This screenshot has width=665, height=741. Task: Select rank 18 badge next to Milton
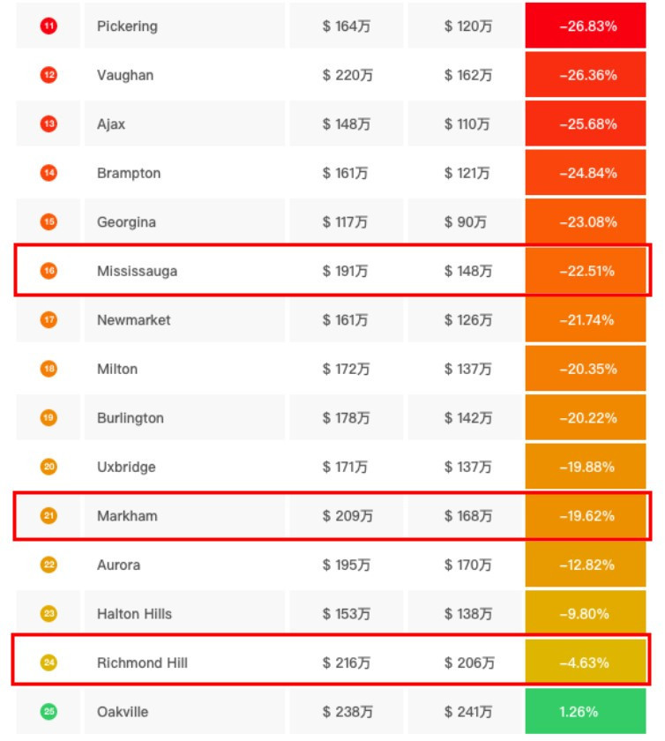coord(49,369)
